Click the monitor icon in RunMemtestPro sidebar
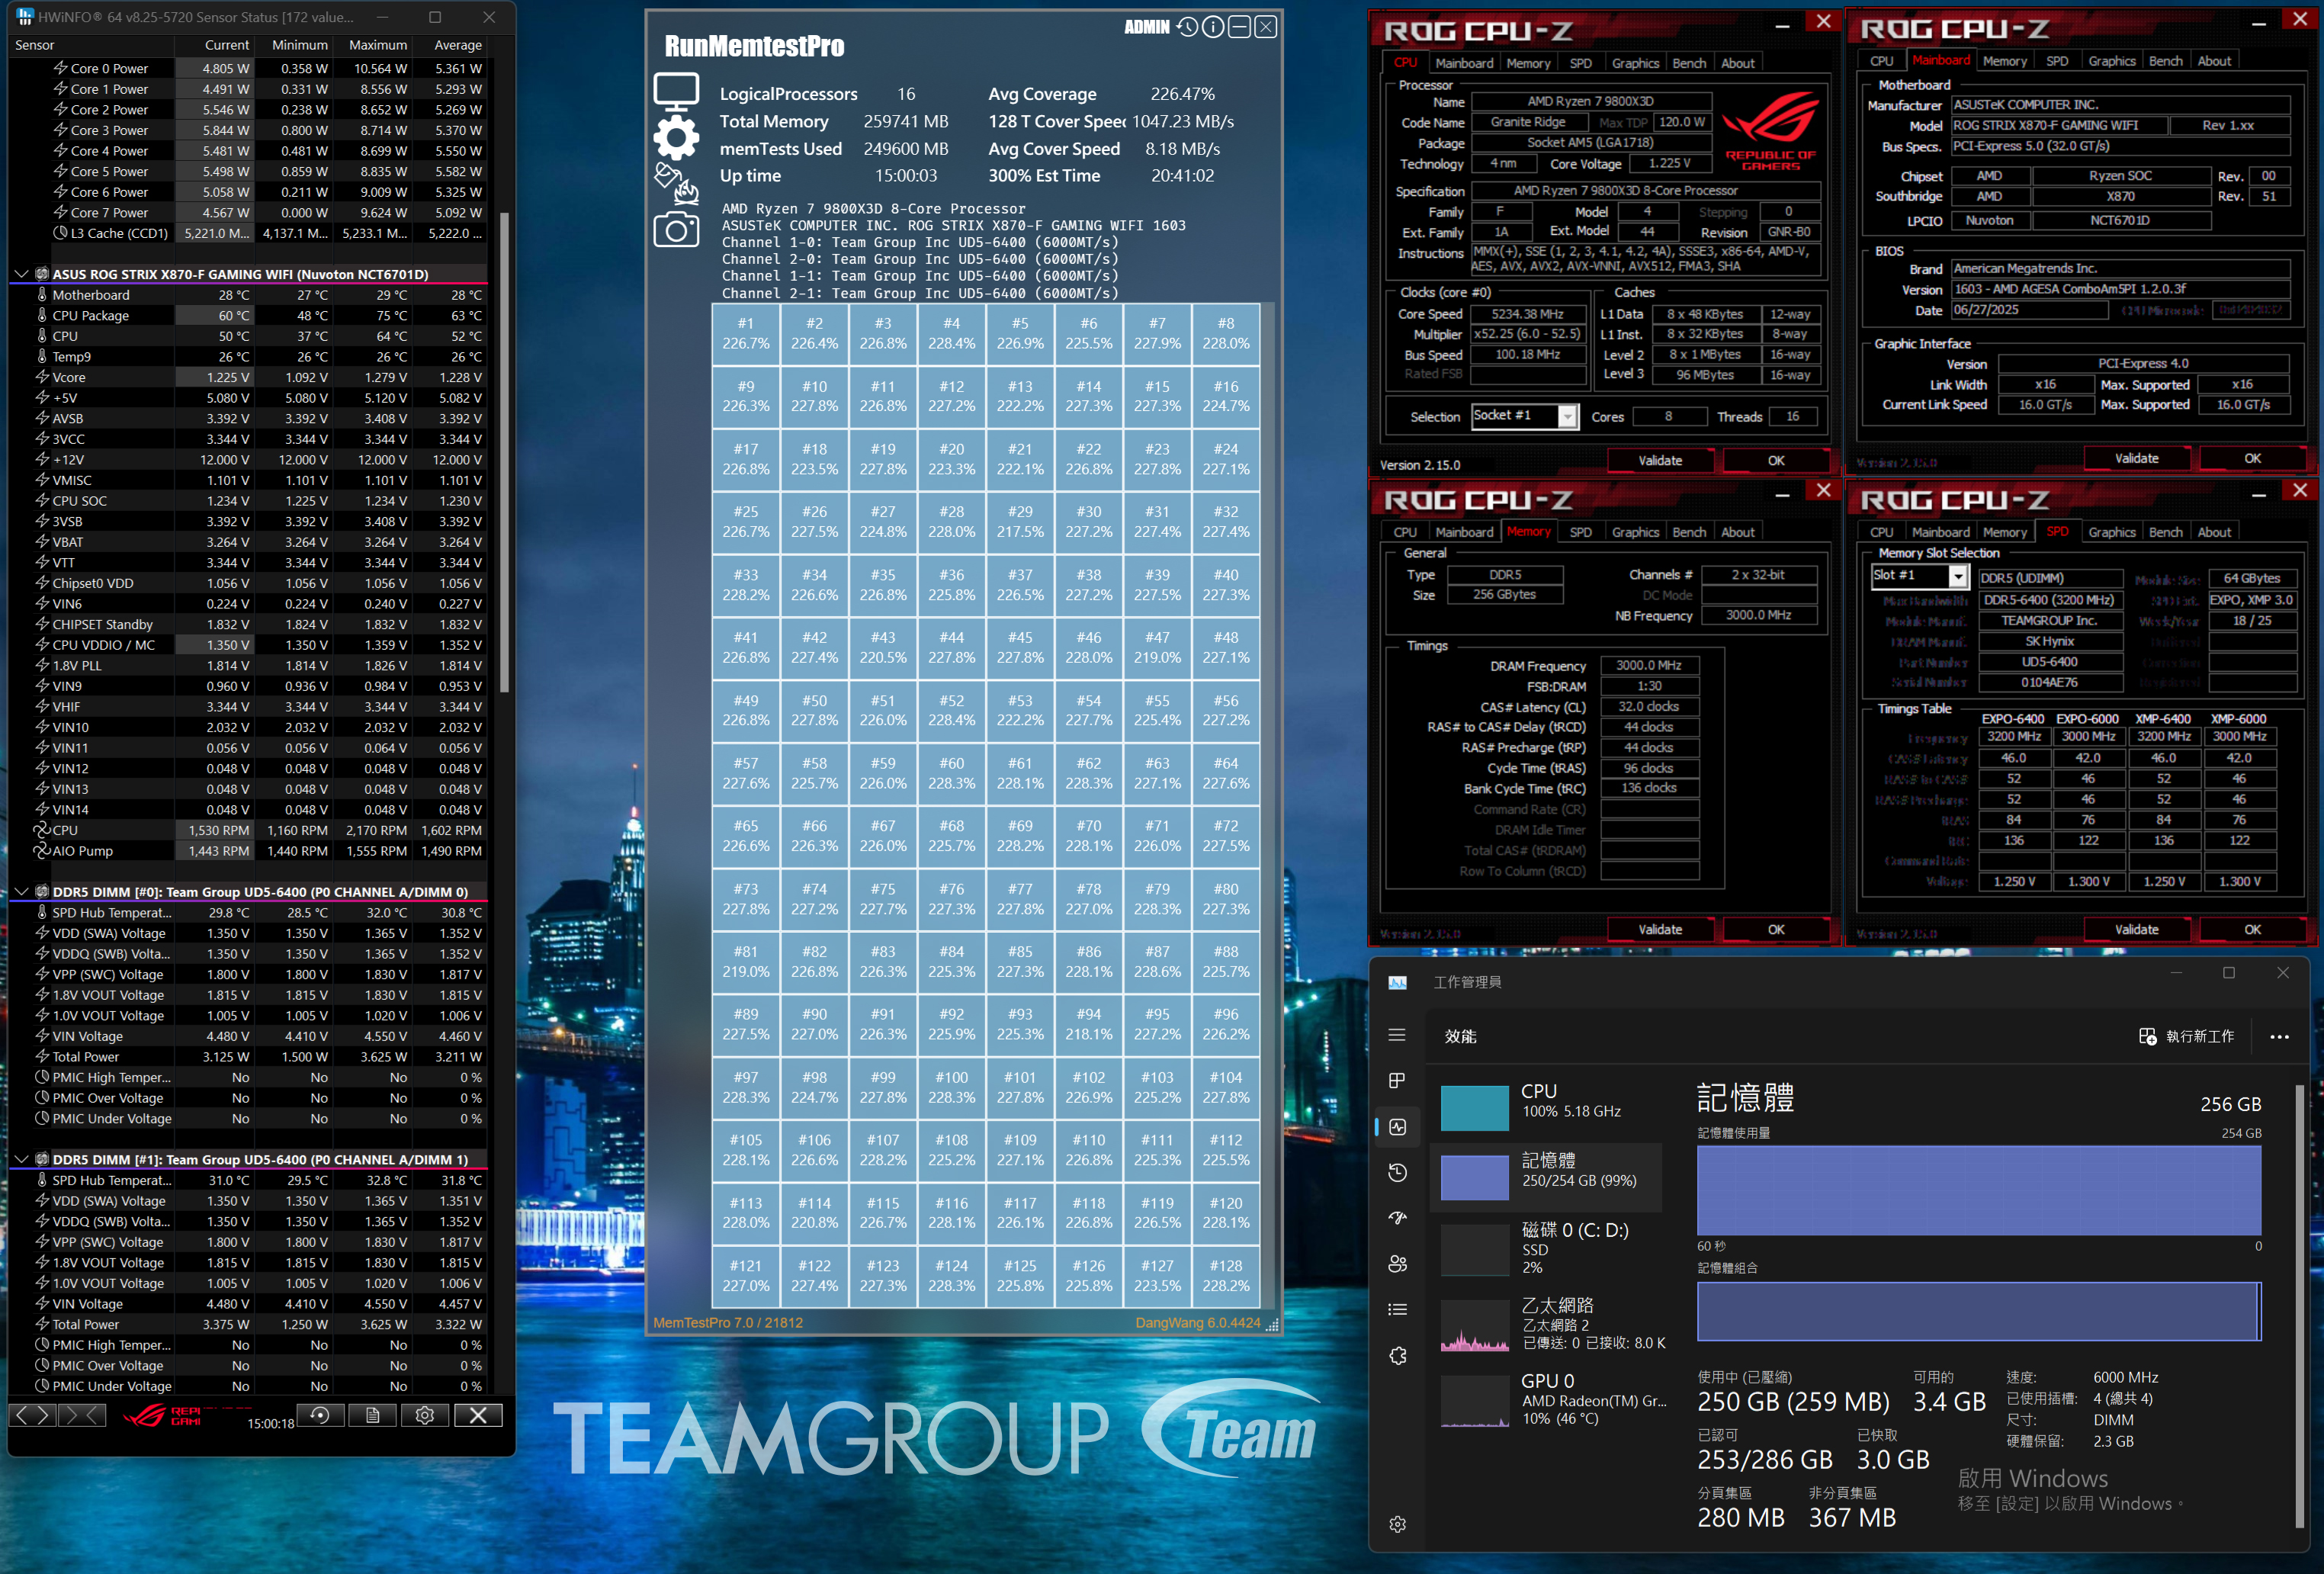This screenshot has width=2324, height=1574. point(677,90)
